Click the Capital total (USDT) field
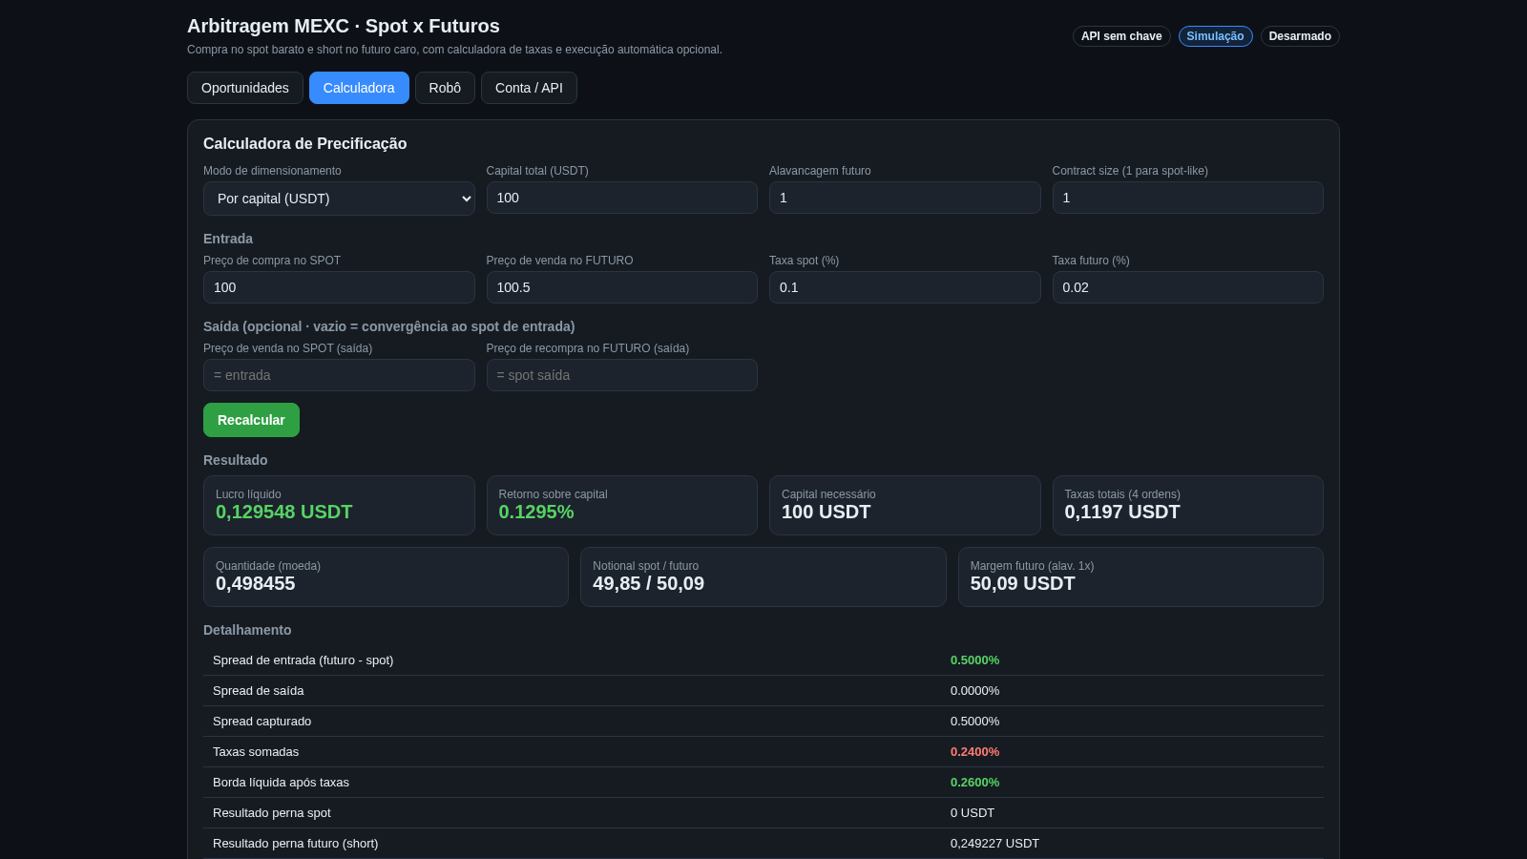Viewport: 1527px width, 859px height. point(621,198)
